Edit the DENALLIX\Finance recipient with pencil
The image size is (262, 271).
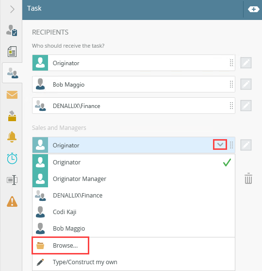coord(246,106)
